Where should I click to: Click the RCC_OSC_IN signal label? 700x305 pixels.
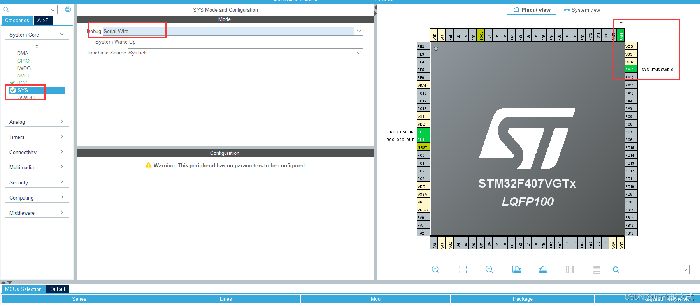tap(402, 132)
